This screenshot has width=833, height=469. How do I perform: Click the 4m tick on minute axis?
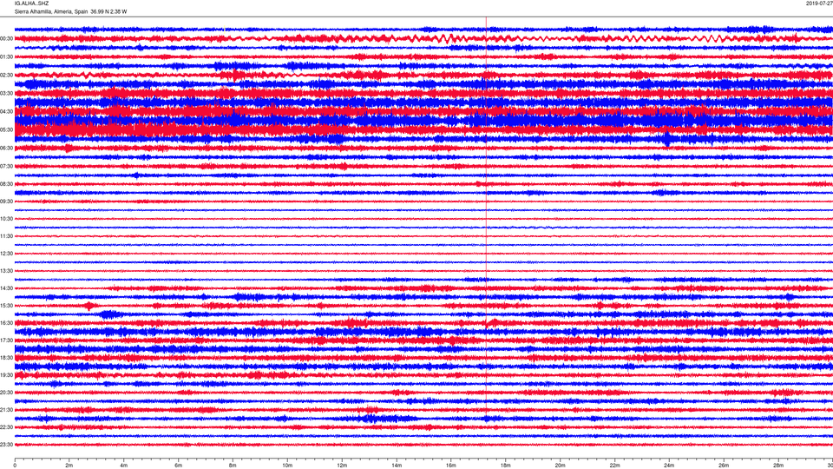tap(124, 466)
